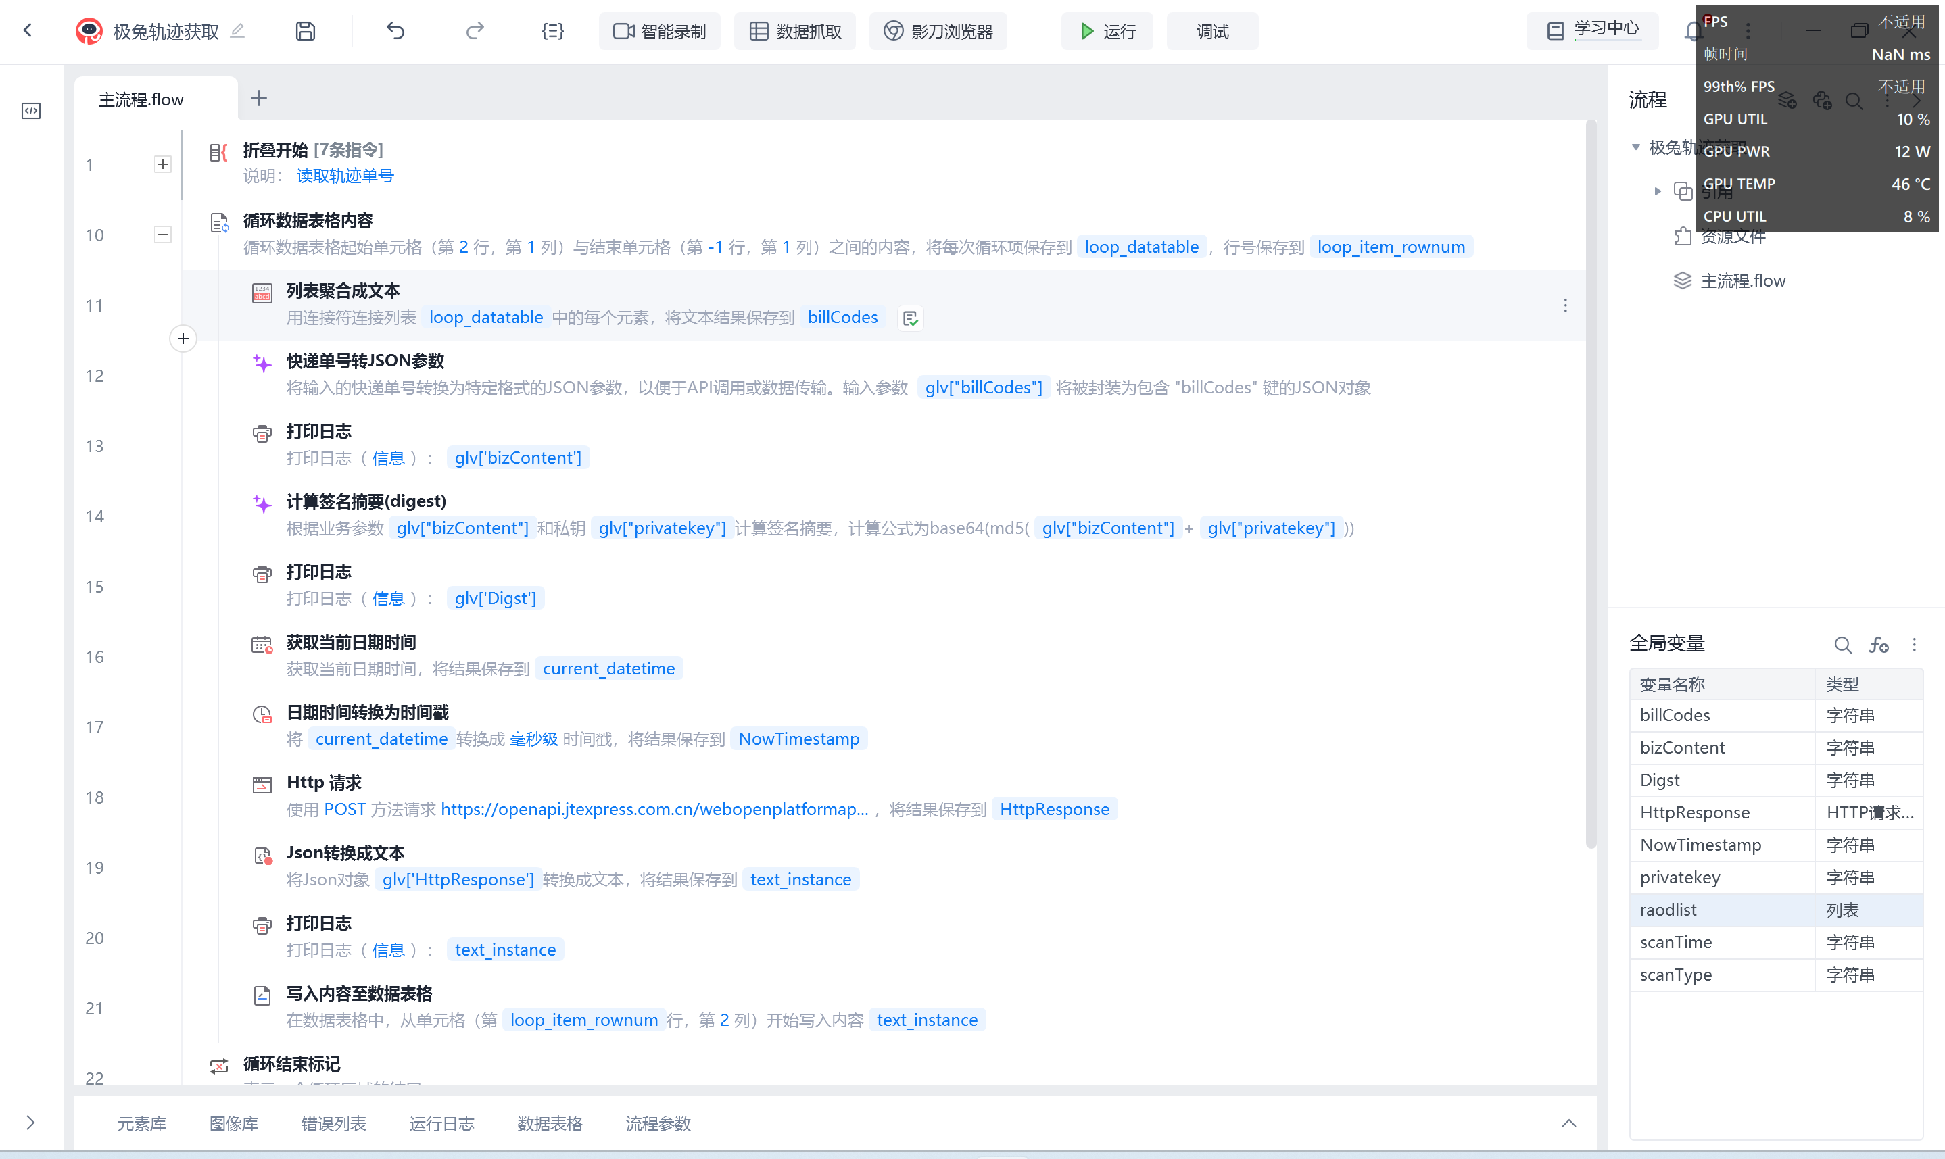
Task: Add a new flow tab
Action: pyautogui.click(x=258, y=97)
